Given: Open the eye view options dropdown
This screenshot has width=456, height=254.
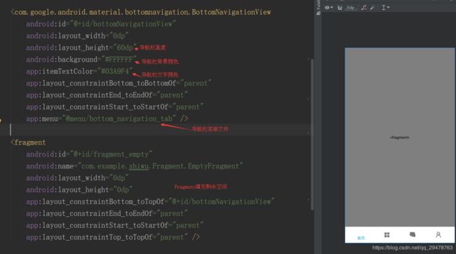Looking at the screenshot, I should click(328, 8).
